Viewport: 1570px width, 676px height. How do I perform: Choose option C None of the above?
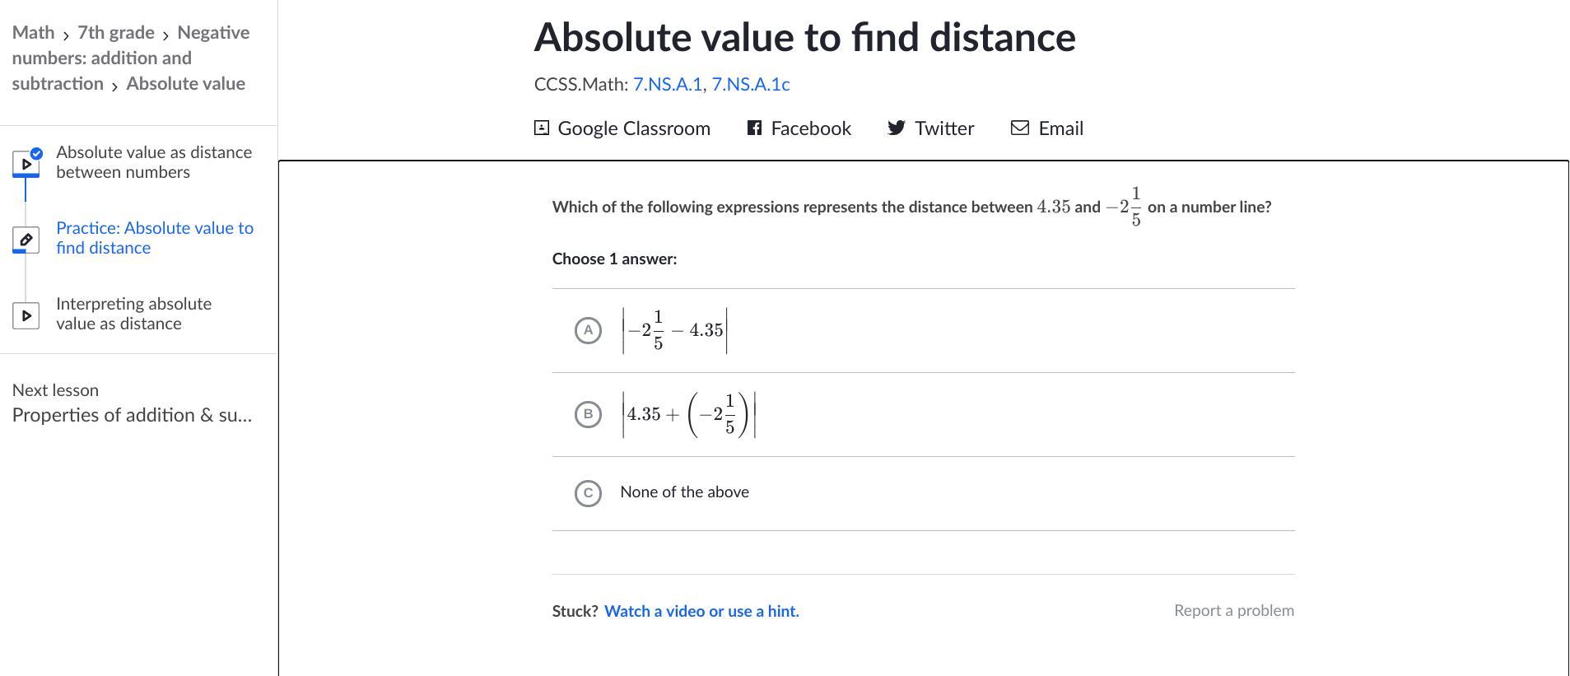coord(588,493)
